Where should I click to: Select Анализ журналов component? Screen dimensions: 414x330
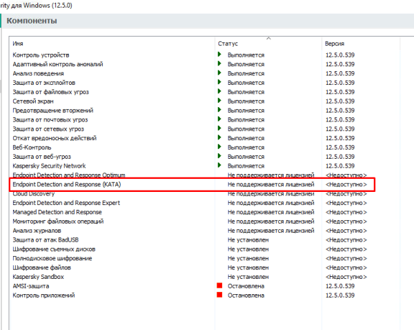(x=37, y=231)
